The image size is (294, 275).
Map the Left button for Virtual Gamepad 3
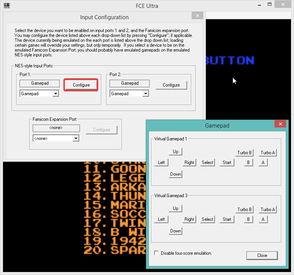coord(161,219)
